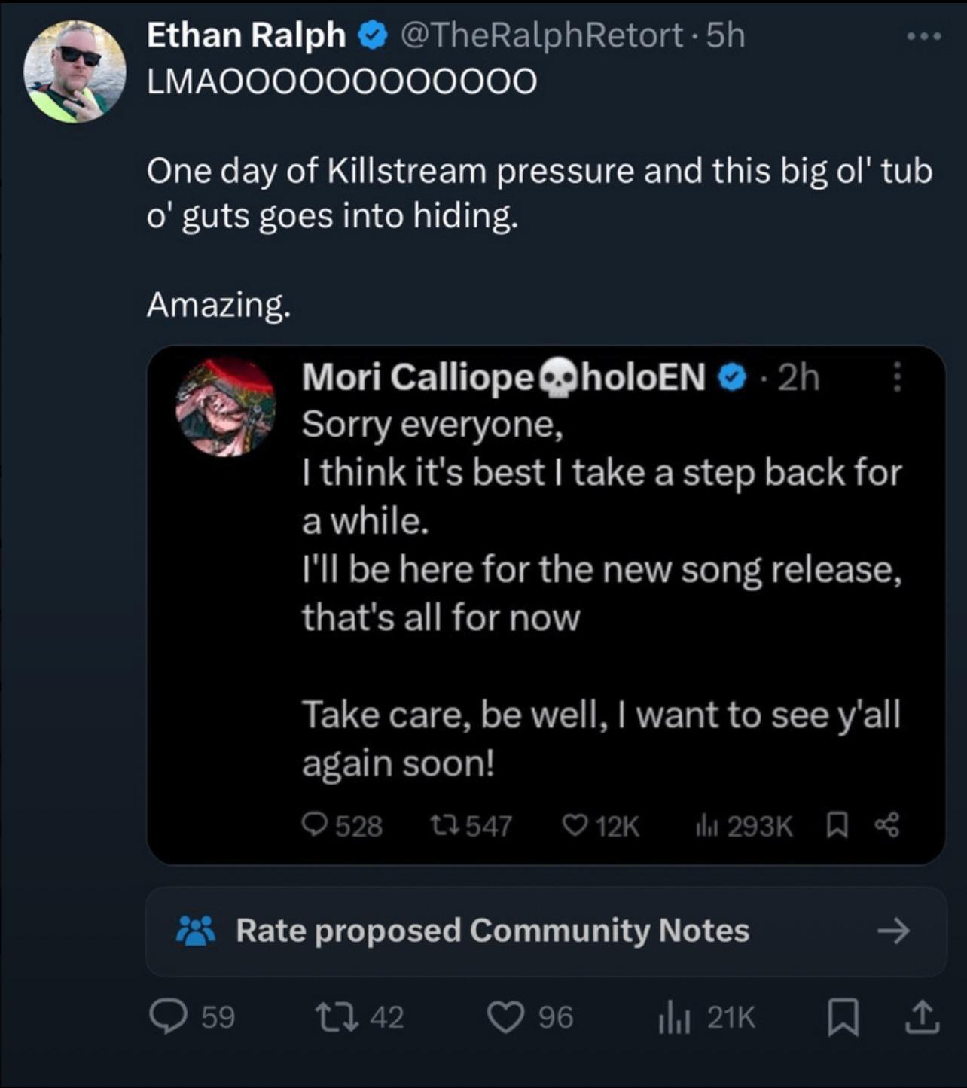Viewport: 967px width, 1088px height.
Task: Share the quoted tweet
Action: click(x=886, y=825)
